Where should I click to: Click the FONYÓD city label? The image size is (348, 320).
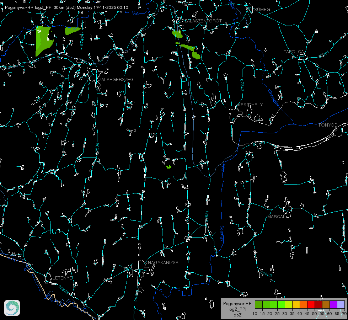pyautogui.click(x=328, y=125)
